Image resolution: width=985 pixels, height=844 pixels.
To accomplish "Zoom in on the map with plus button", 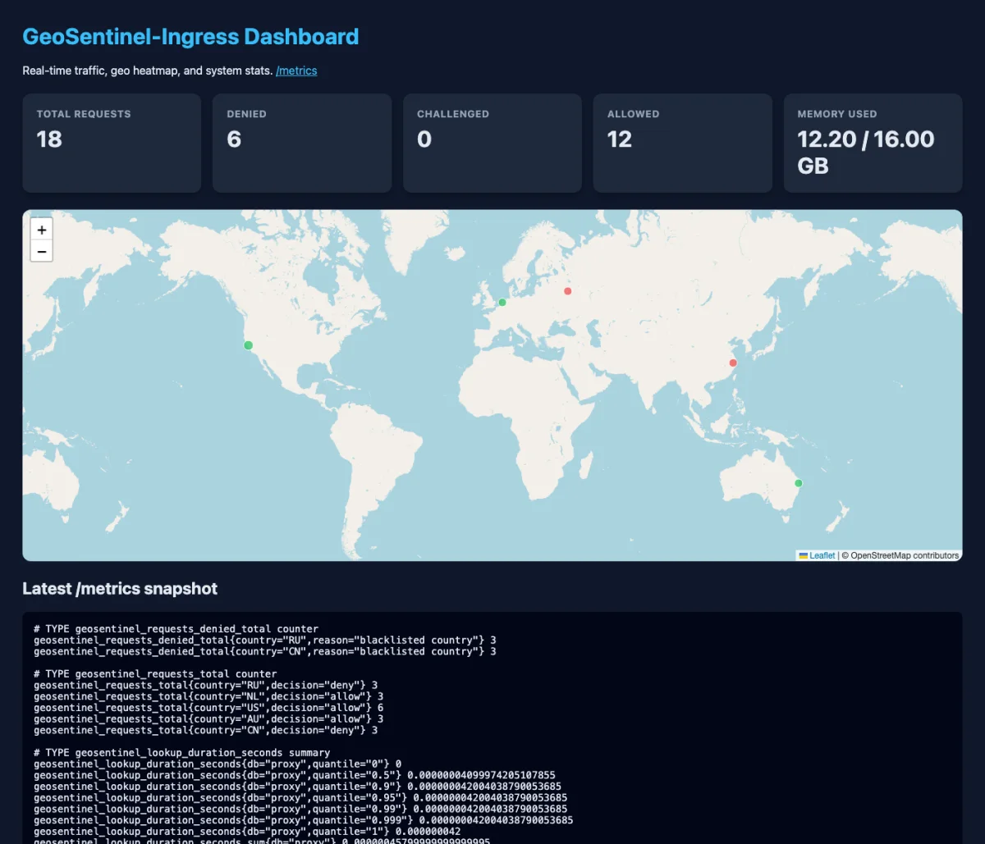I will 42,230.
